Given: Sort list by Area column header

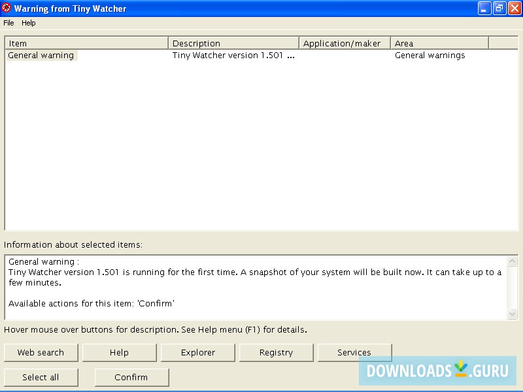Looking at the screenshot, I should coord(439,43).
